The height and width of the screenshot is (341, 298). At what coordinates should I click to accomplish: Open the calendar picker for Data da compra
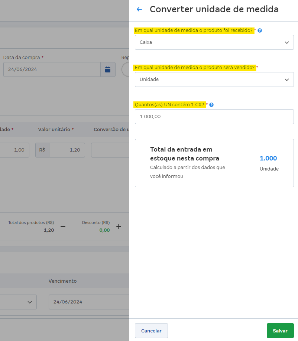tap(108, 69)
